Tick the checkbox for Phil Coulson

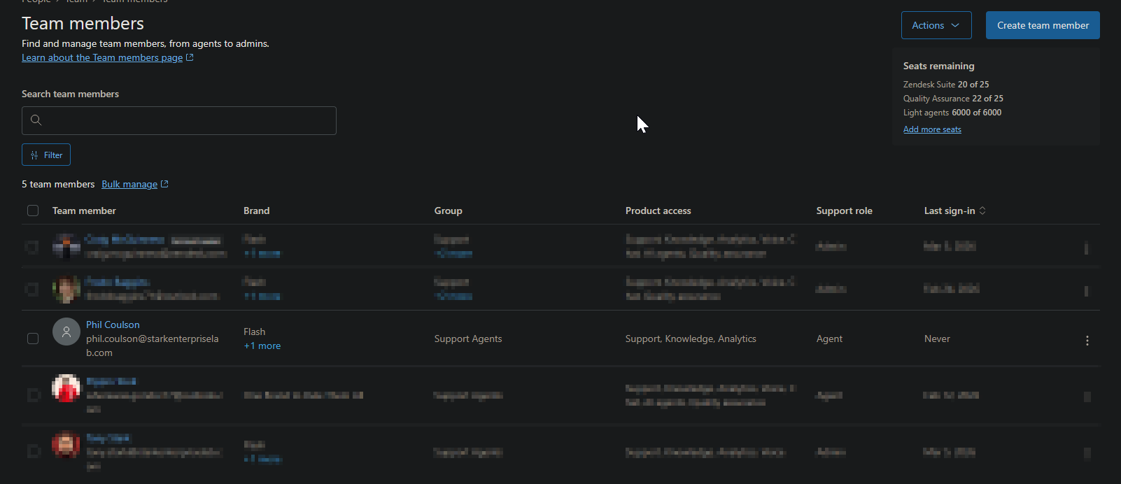[33, 339]
